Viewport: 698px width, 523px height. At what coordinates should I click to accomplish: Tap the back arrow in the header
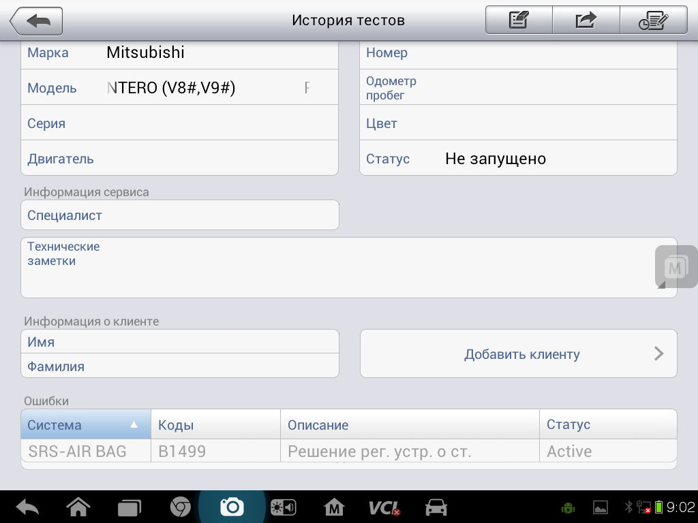tap(36, 21)
